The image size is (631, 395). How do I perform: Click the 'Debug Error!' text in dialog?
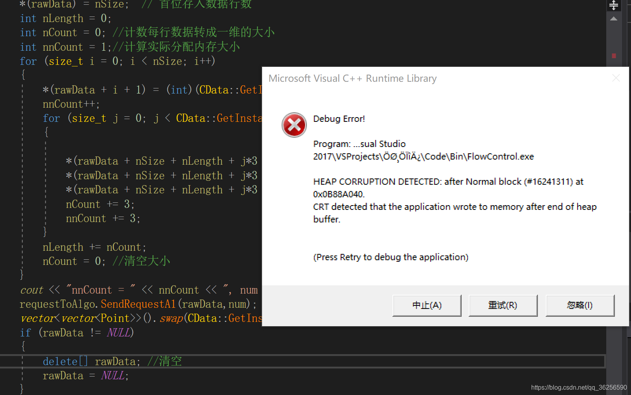(x=339, y=119)
